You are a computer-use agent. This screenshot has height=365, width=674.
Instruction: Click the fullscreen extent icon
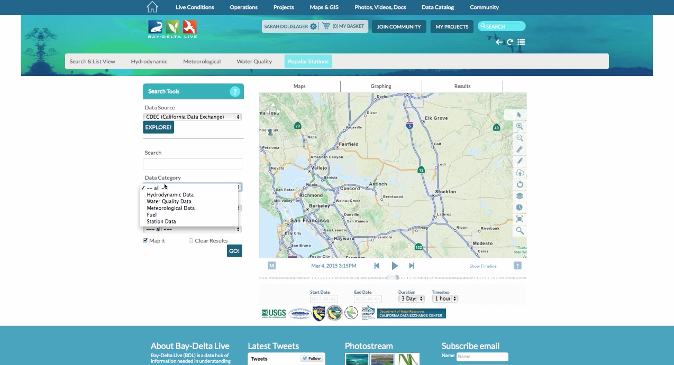click(x=520, y=219)
